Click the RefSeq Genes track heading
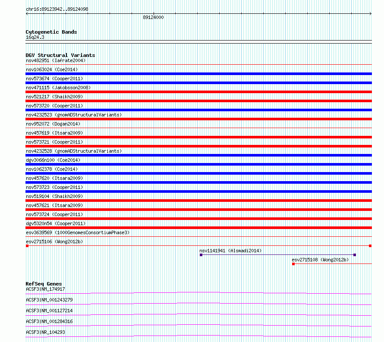 click(x=44, y=284)
